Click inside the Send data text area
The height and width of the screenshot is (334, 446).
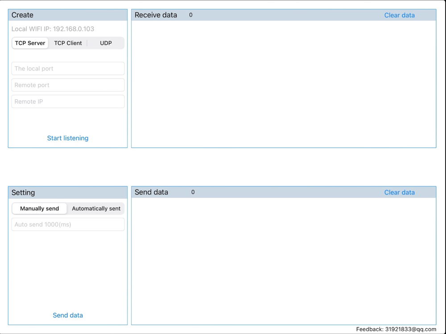(x=284, y=261)
